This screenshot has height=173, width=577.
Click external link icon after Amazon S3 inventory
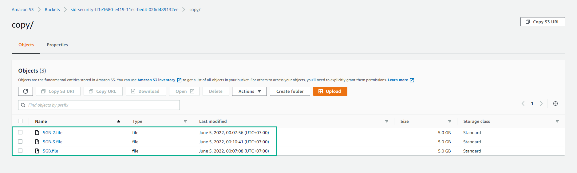pyautogui.click(x=179, y=80)
